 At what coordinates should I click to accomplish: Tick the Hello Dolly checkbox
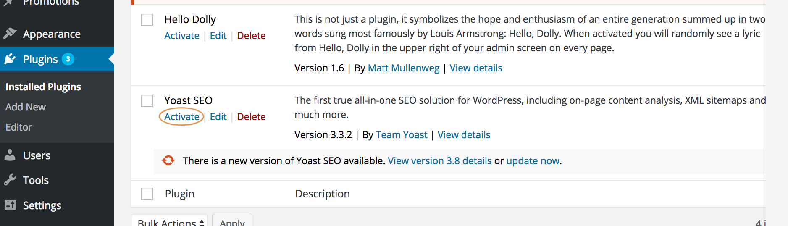pos(147,20)
